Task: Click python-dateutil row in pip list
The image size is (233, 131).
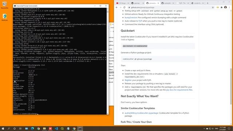Action: tap(23, 94)
